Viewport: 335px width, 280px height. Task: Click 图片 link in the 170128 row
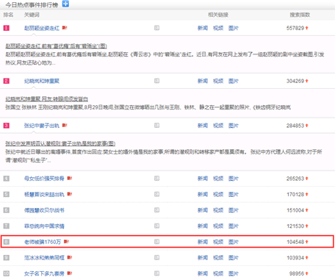coord(234,195)
